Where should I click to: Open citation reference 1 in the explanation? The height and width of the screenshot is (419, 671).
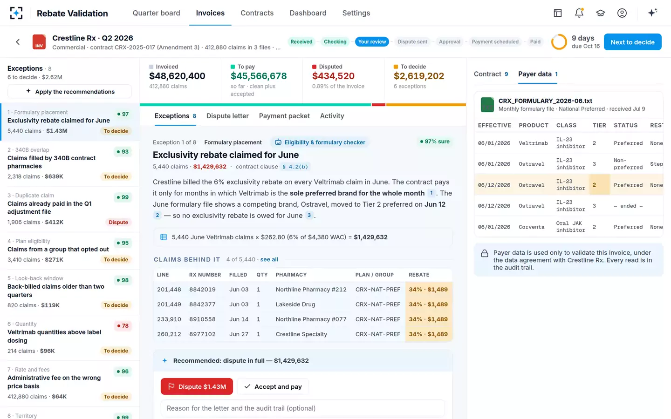[431, 193]
